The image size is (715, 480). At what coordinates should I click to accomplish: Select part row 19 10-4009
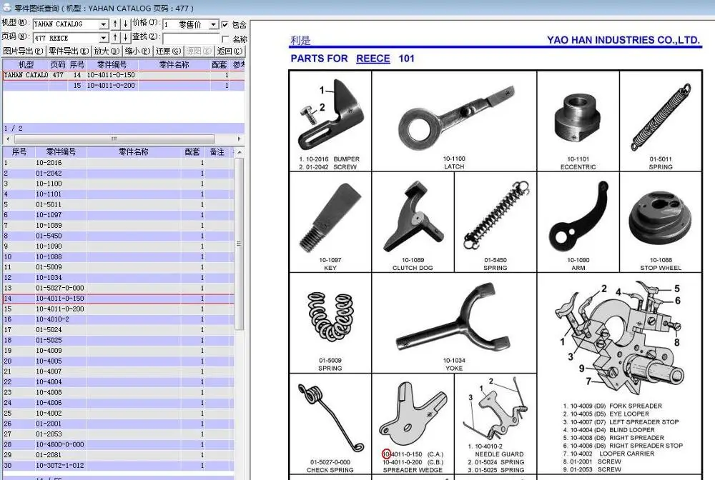tap(118, 351)
